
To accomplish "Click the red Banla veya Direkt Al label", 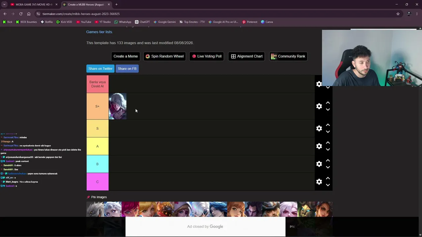I will point(97,84).
